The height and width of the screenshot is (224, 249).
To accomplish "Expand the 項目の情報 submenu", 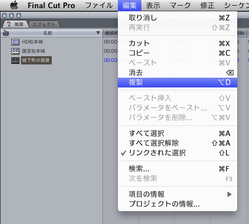I will 177,194.
